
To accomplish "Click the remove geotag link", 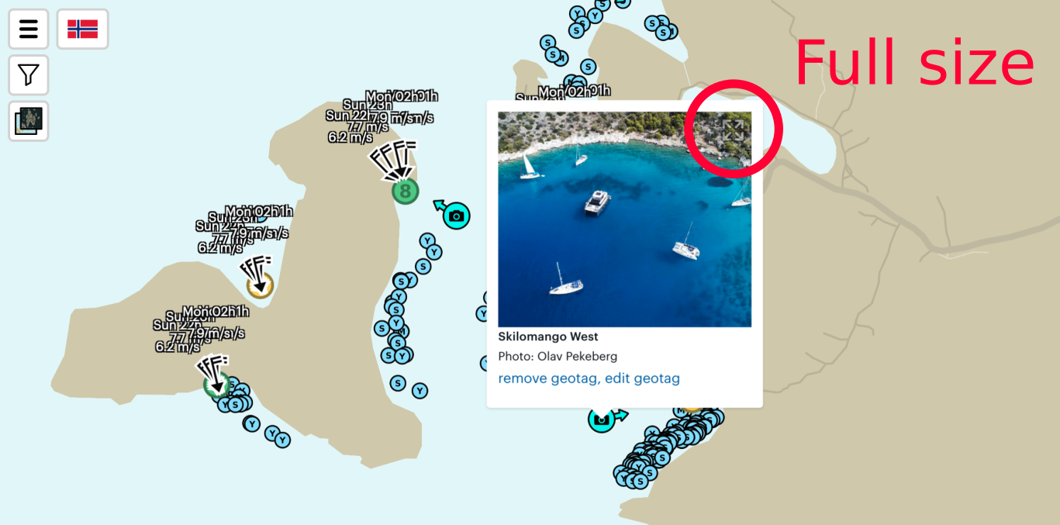I will pos(548,378).
